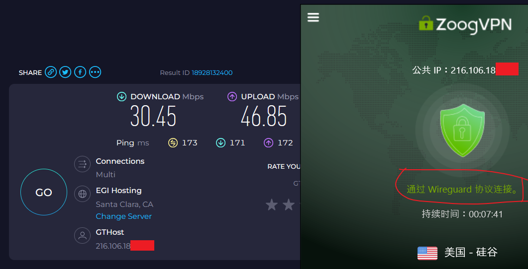Click the Change Server link
This screenshot has height=269, width=528.
tap(123, 216)
